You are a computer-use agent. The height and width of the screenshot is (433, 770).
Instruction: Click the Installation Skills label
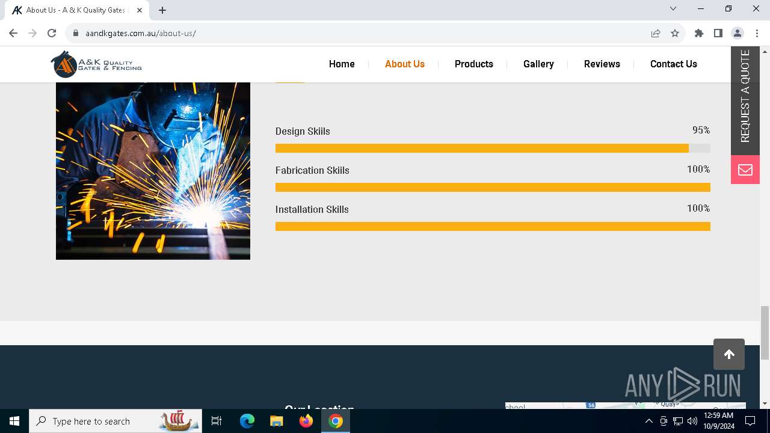click(312, 209)
